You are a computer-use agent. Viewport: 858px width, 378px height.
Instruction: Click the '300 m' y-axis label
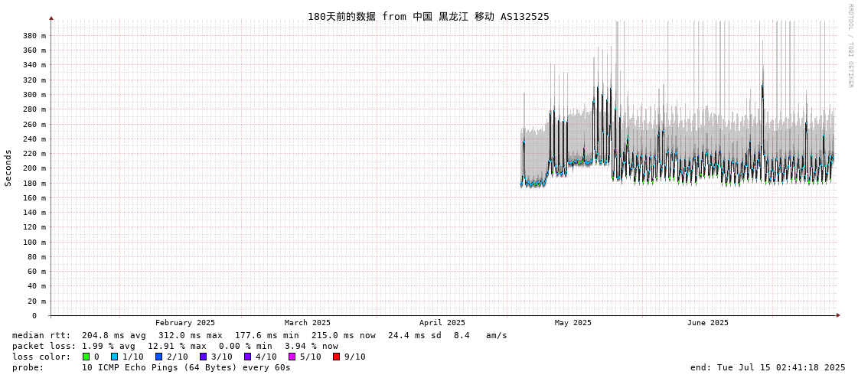(x=35, y=95)
